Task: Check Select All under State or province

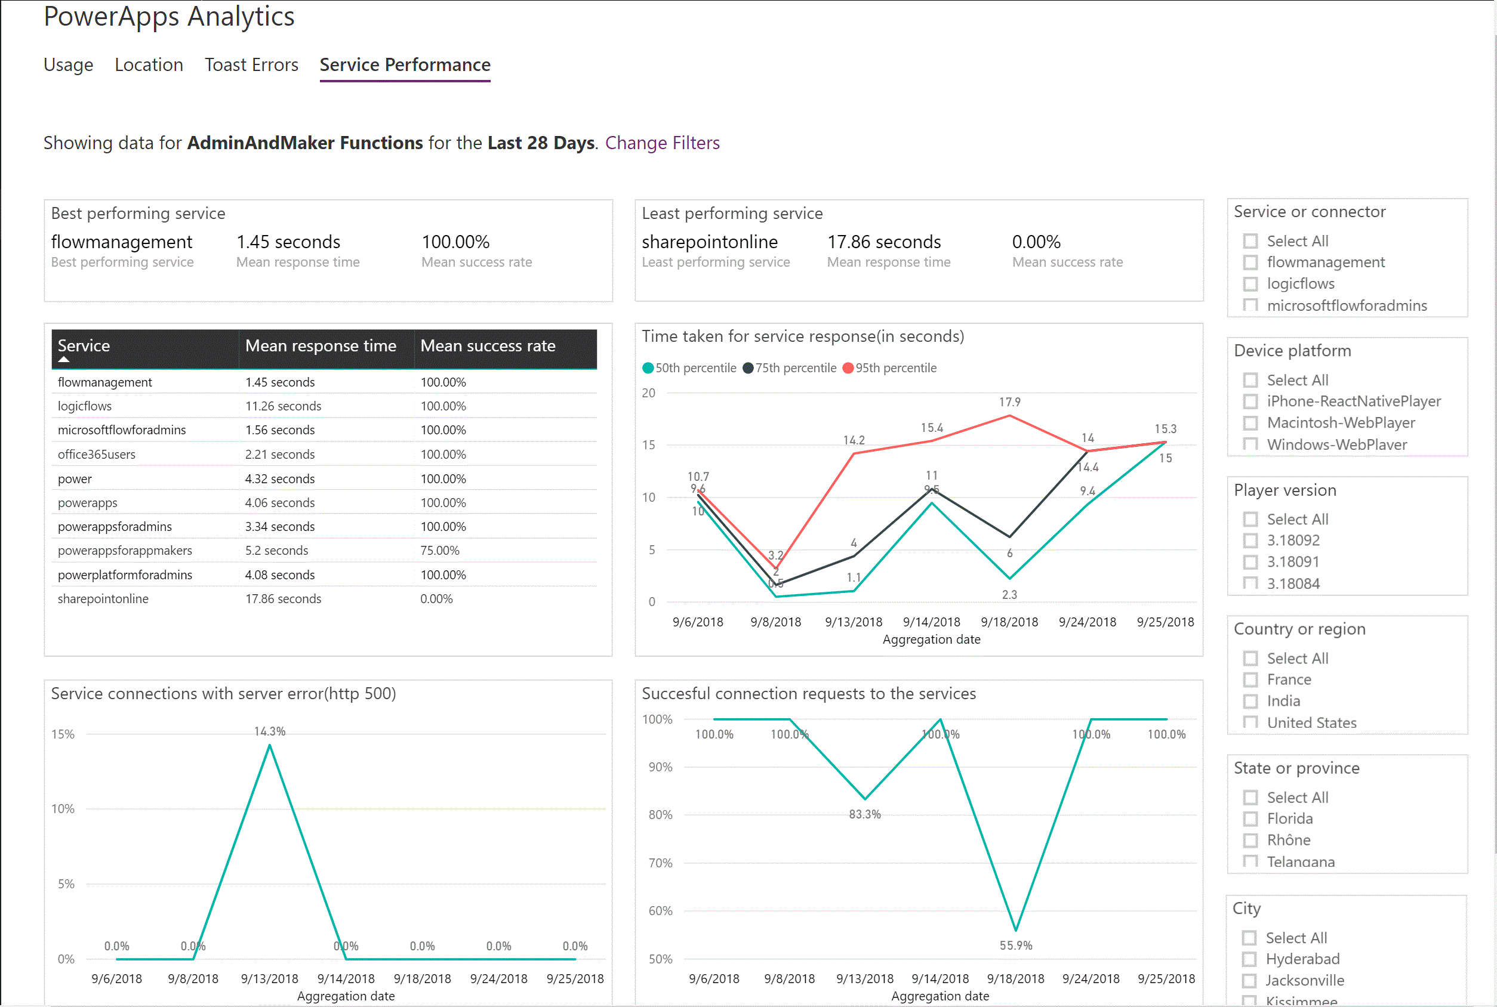Action: point(1250,798)
